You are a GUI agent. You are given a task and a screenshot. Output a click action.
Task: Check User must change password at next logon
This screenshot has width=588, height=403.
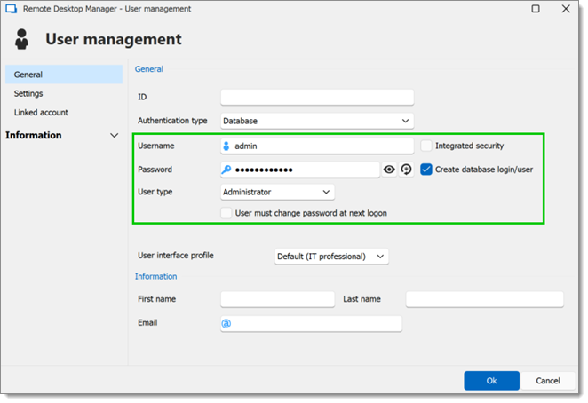[x=226, y=213]
